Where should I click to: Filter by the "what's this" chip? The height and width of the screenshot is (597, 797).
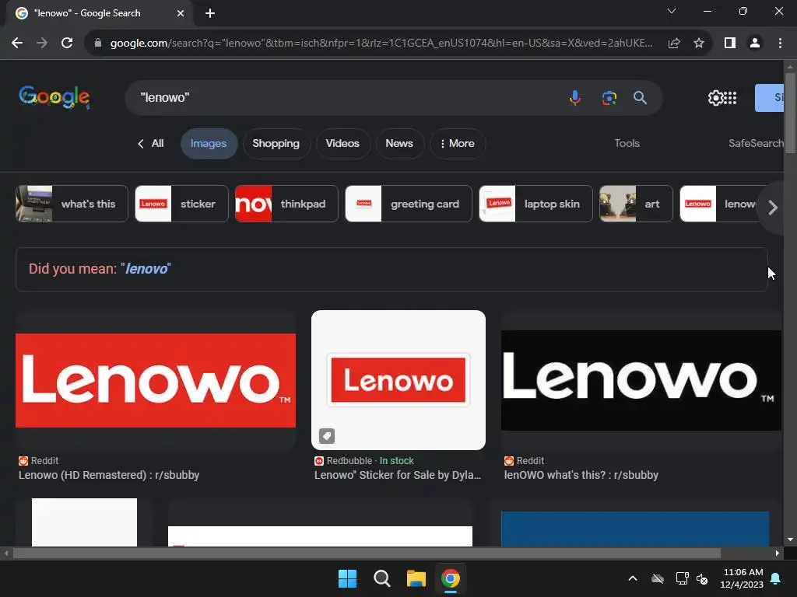tap(72, 204)
